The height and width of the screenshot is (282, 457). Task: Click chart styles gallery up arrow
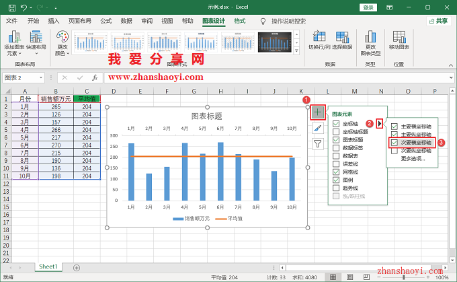(x=296, y=34)
